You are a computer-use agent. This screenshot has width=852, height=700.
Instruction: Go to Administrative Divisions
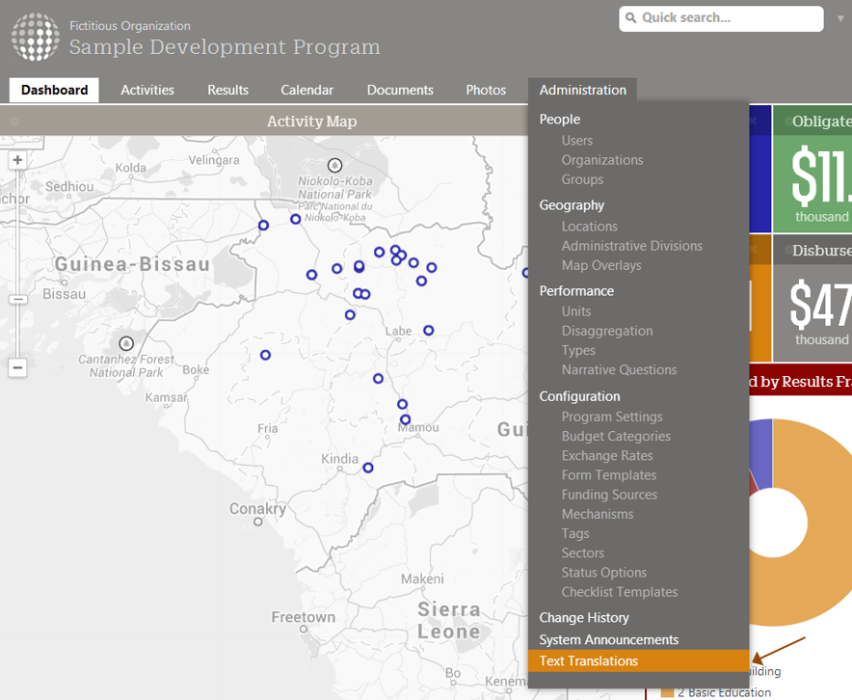pos(631,246)
